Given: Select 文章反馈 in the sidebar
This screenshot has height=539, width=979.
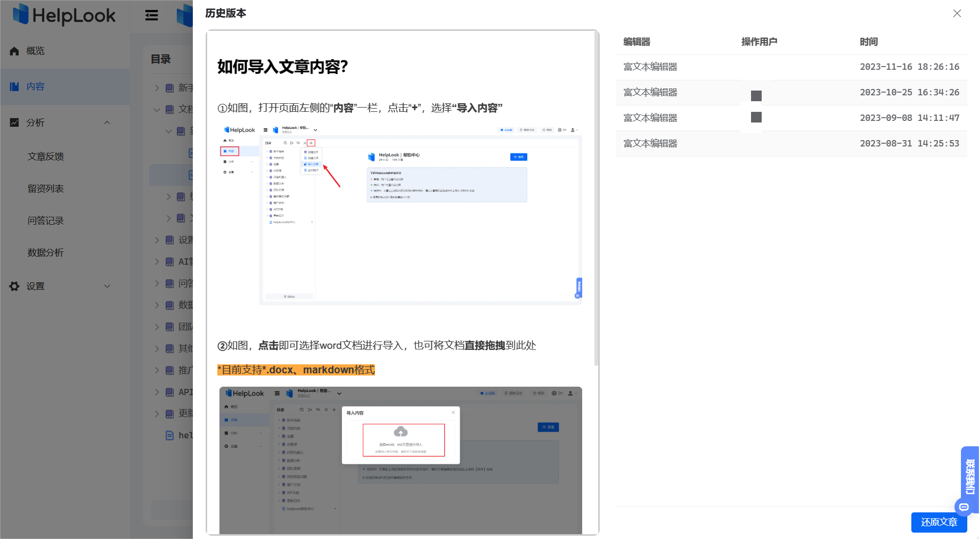Looking at the screenshot, I should pos(45,156).
